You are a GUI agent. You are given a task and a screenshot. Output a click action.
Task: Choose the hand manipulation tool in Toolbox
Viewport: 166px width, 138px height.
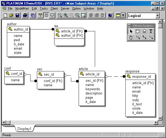point(131,37)
